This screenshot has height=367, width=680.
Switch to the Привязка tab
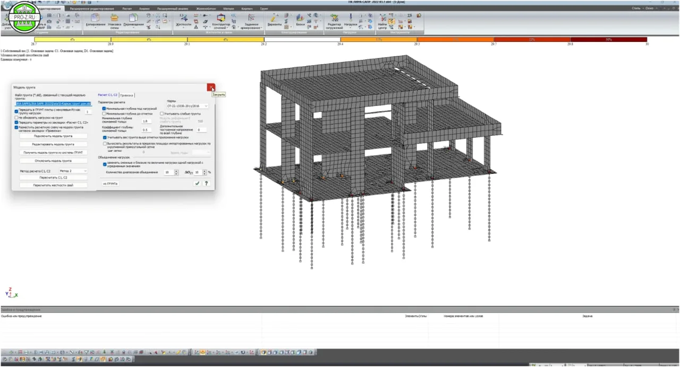(126, 95)
